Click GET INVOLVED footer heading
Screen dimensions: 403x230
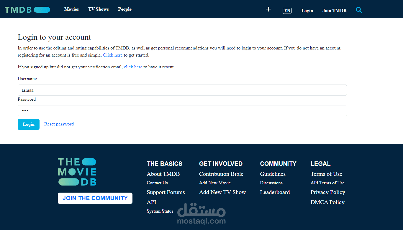[221, 164]
